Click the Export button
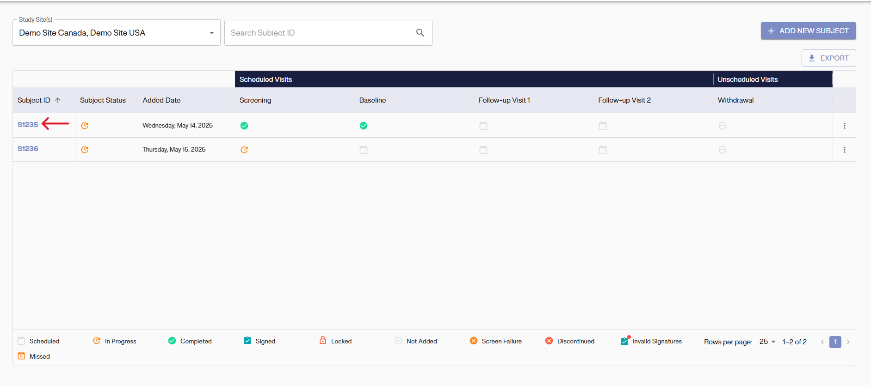Image resolution: width=871 pixels, height=385 pixels. (828, 58)
